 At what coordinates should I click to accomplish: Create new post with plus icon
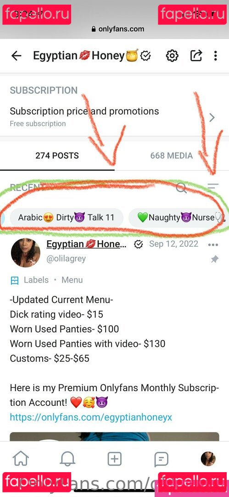[x=115, y=459]
